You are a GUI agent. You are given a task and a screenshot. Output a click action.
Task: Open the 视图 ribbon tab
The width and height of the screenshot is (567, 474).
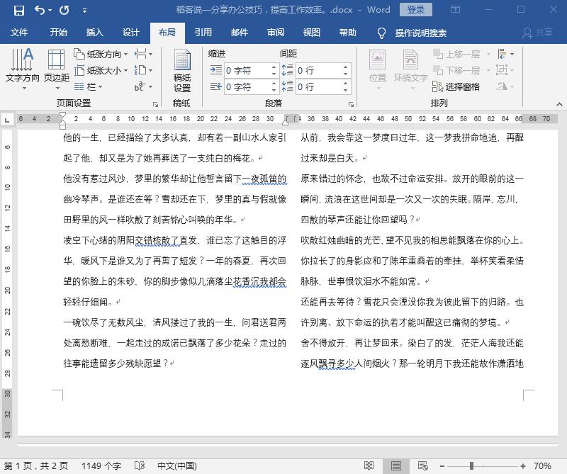pos(311,32)
